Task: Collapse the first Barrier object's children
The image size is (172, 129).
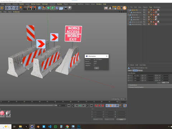Action: [x=128, y=10]
